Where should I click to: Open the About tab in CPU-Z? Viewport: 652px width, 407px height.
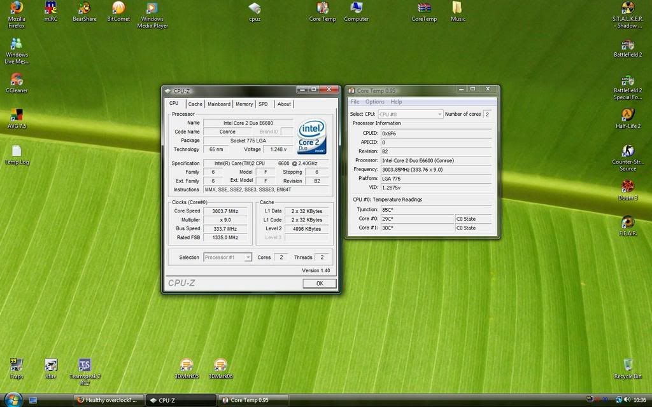tap(284, 104)
